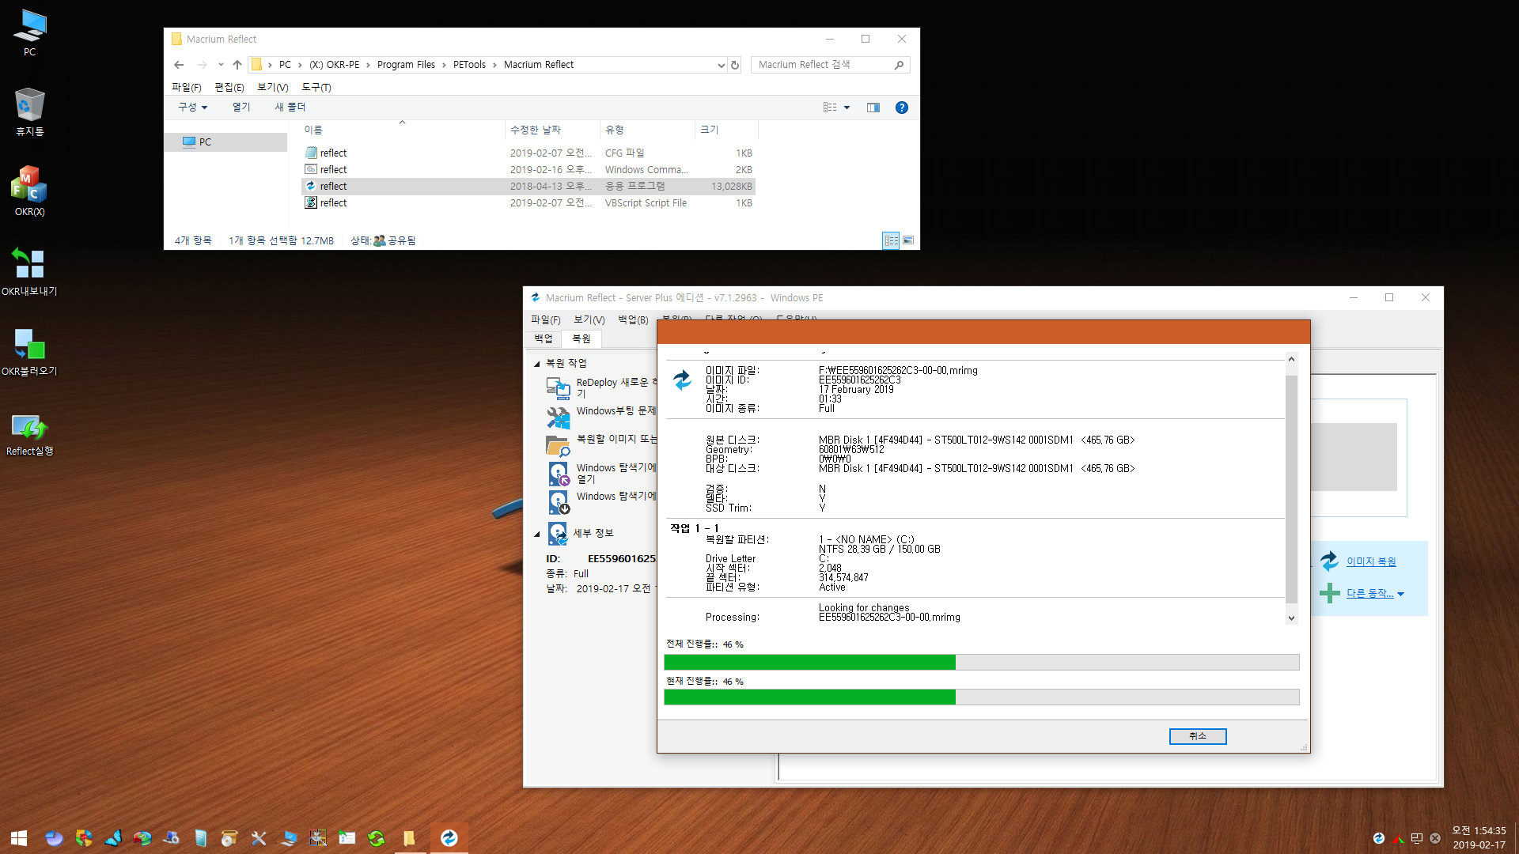Click the gray X circle tray icon
Viewport: 1519px width, 854px height.
(x=1435, y=838)
